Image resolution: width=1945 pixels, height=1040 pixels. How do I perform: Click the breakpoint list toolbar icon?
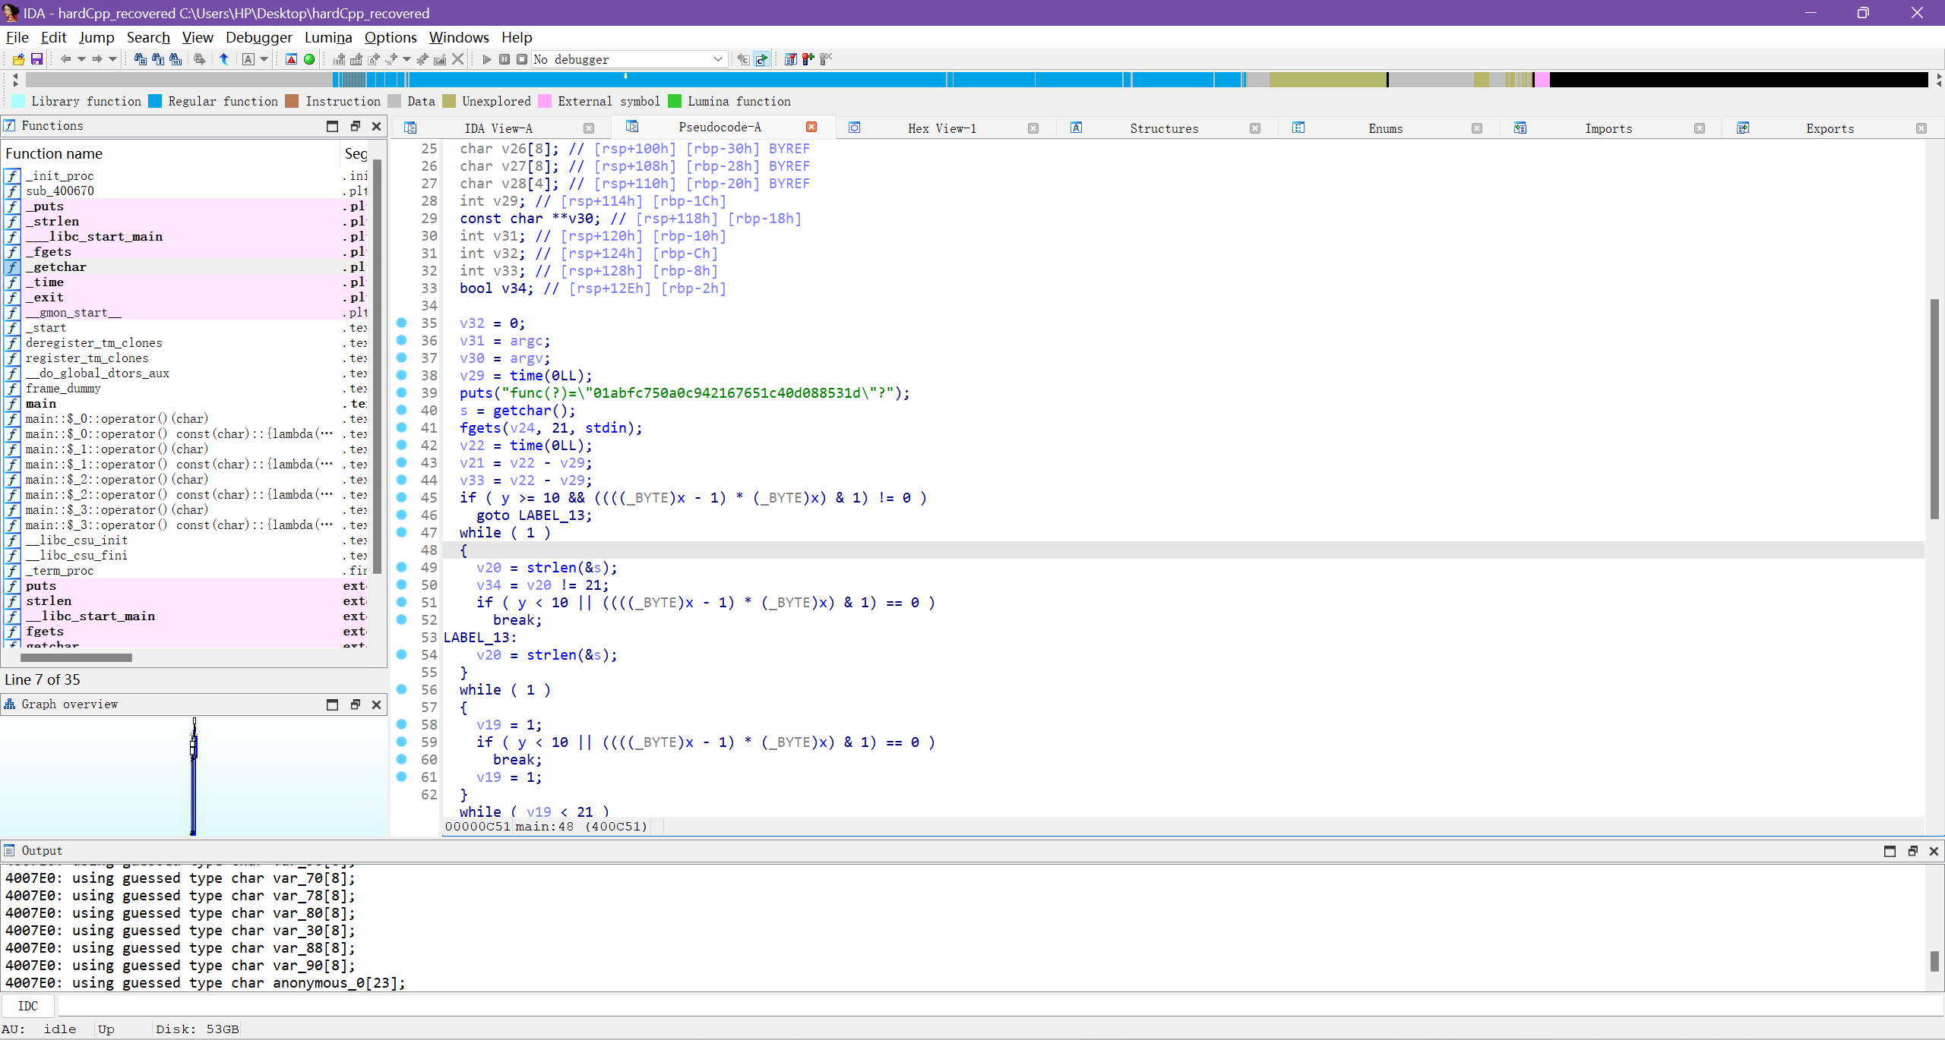click(790, 59)
